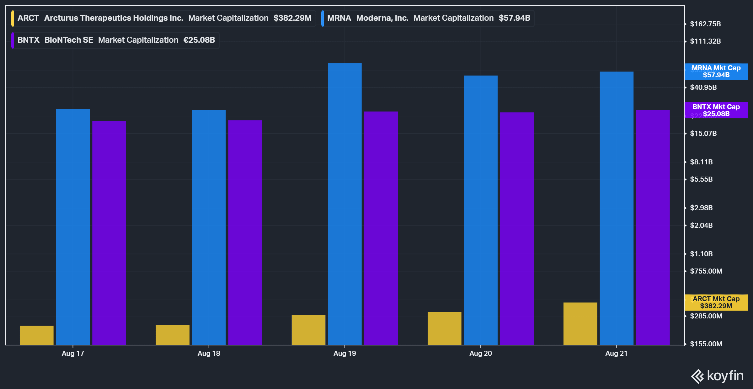Select the purple BNTX bar for Aug 21

(653, 227)
